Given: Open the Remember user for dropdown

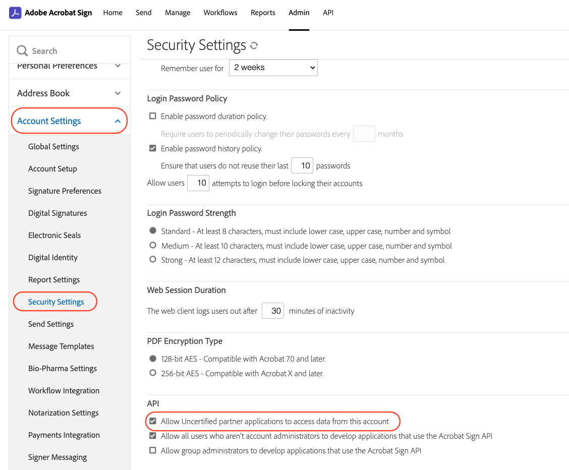Looking at the screenshot, I should [273, 68].
